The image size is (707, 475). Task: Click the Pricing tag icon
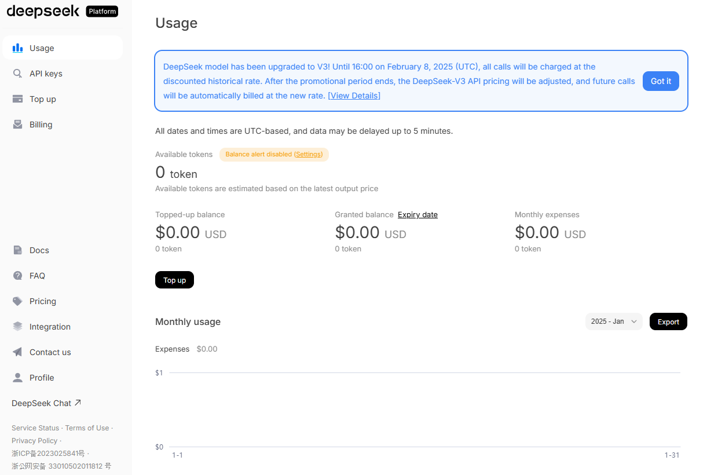pyautogui.click(x=18, y=301)
